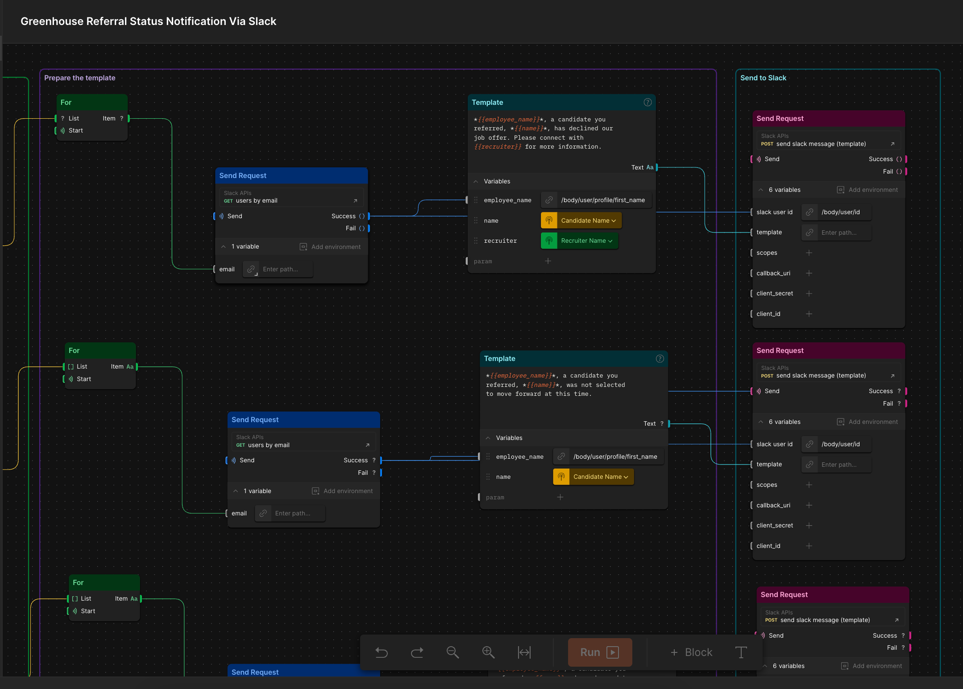Image resolution: width=963 pixels, height=689 pixels.
Task: Open Recruiter Name dropdown
Action: point(579,241)
